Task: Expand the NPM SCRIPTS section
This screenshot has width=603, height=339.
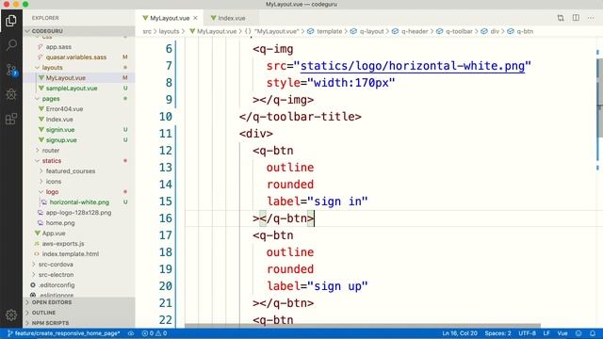Action: coord(79,323)
